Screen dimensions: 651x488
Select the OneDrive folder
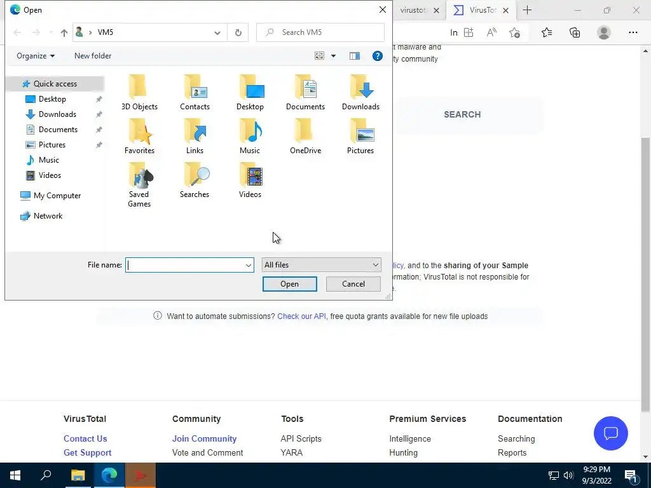(305, 137)
